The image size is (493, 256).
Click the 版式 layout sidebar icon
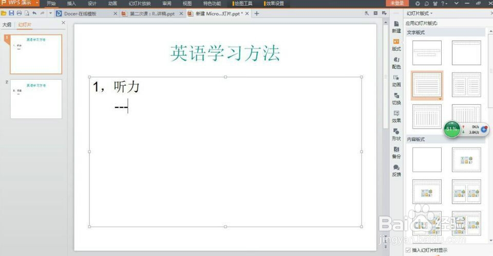coord(396,45)
